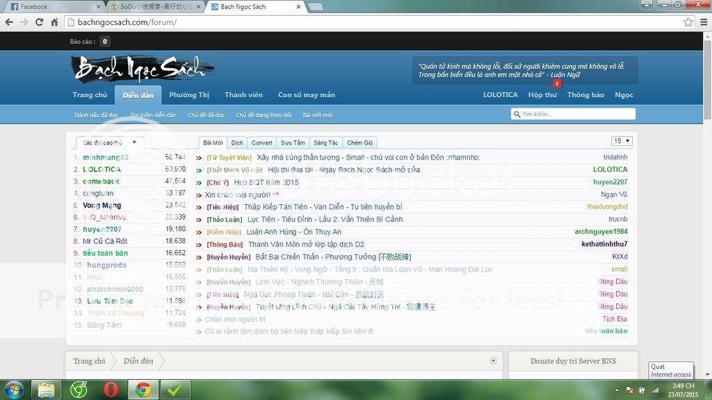Click the Windows Start button
The image size is (712, 400).
click(x=14, y=390)
